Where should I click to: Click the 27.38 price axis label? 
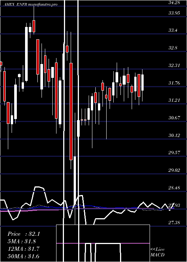coord(174,222)
